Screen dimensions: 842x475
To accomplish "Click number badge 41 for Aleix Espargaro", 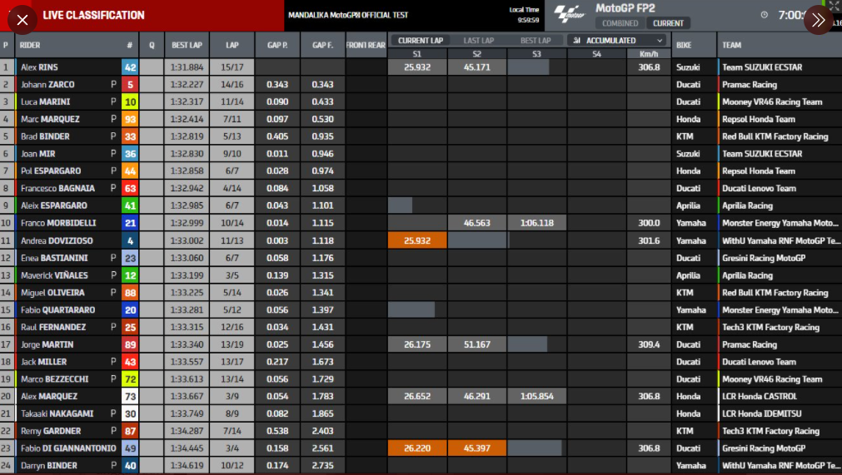I will point(130,205).
